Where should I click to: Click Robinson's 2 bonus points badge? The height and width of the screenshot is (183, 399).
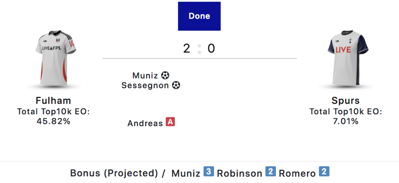[270, 172]
